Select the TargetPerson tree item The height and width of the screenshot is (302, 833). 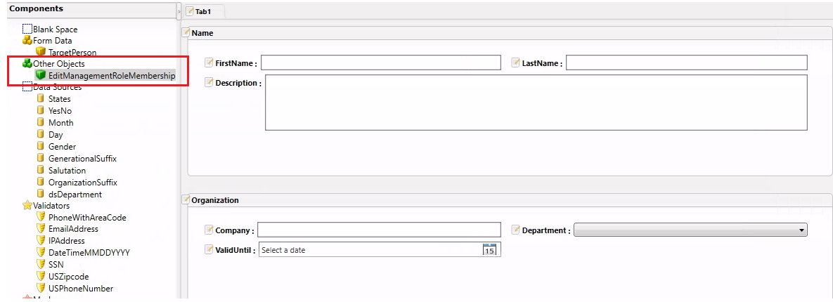pos(72,53)
